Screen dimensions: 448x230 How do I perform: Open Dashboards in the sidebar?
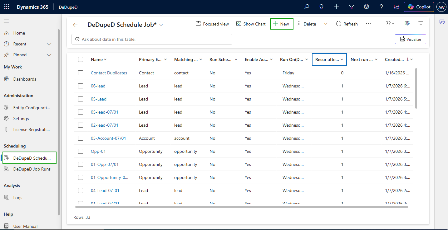pos(25,79)
